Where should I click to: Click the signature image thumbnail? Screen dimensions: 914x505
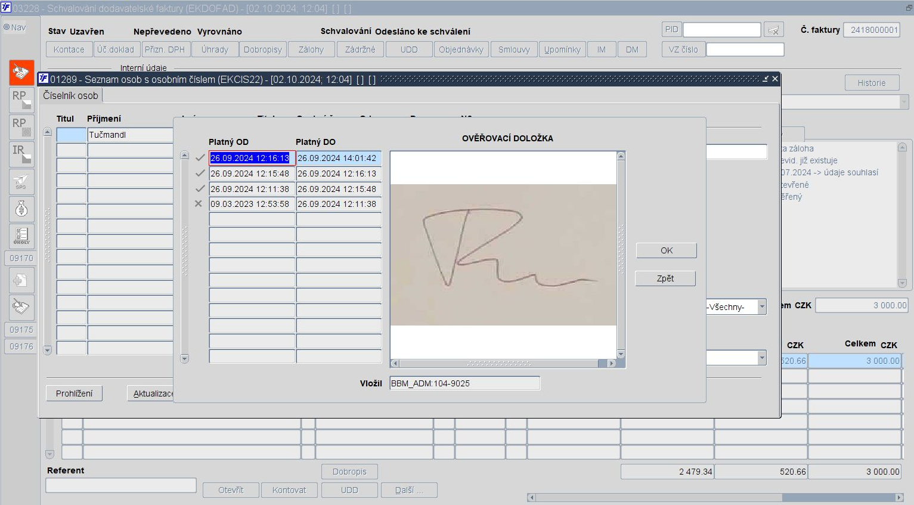tap(503, 255)
